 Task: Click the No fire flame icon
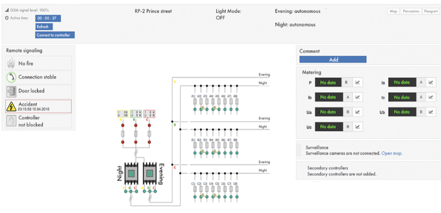[11, 63]
